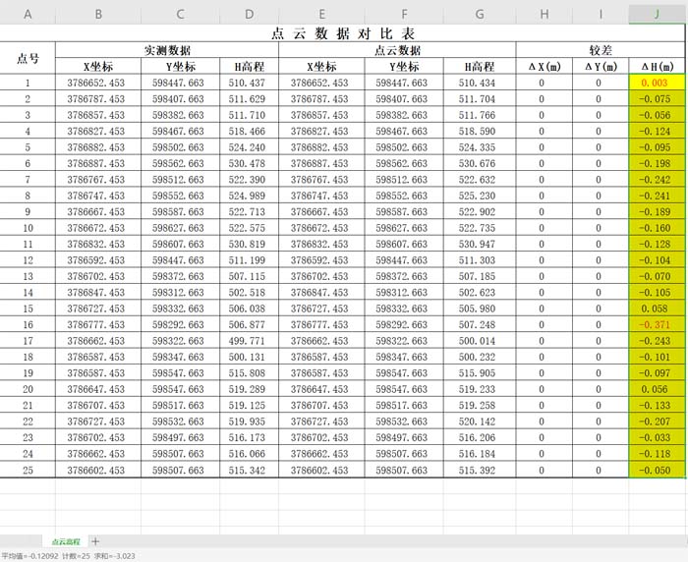Click the red 0.003 cell in column J

(x=656, y=84)
